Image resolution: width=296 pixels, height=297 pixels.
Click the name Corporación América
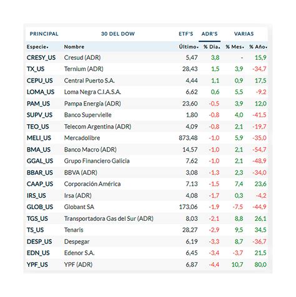click(92, 184)
